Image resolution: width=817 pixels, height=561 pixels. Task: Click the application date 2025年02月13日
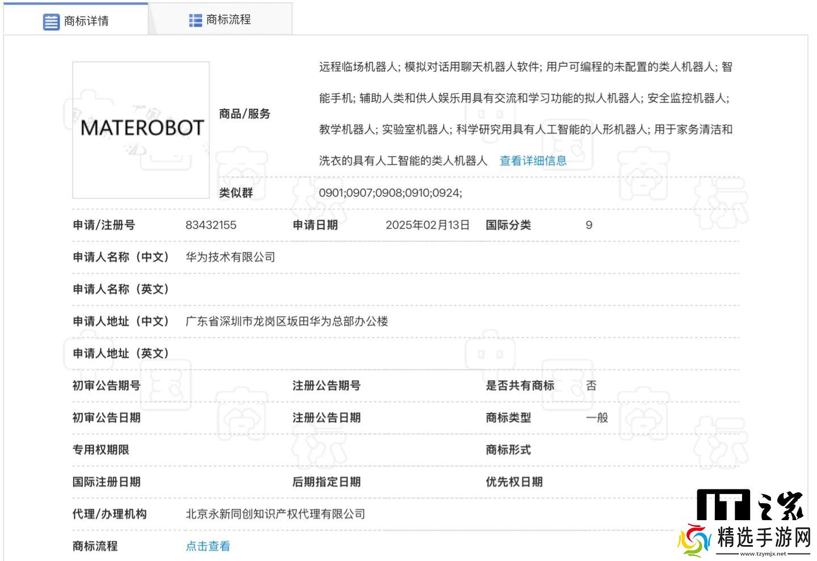click(x=427, y=225)
